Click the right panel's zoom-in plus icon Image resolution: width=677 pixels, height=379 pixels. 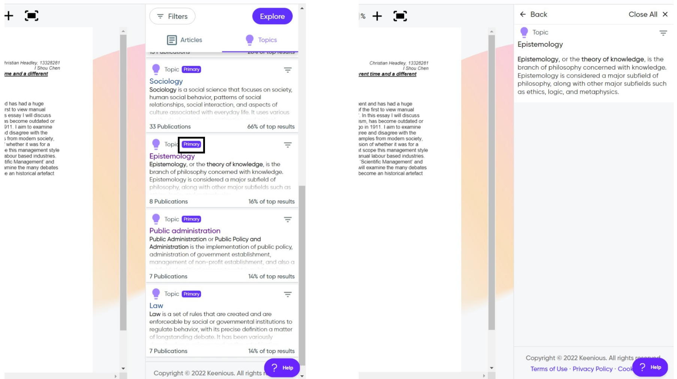click(377, 16)
